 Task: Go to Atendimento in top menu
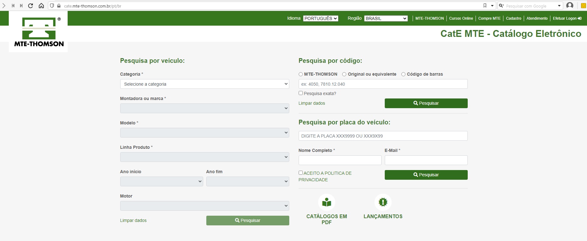coord(537,18)
